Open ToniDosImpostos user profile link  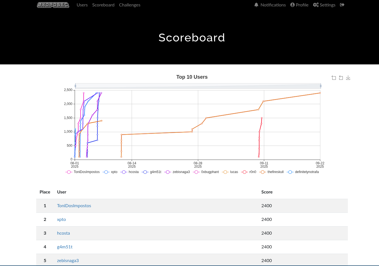pos(74,206)
